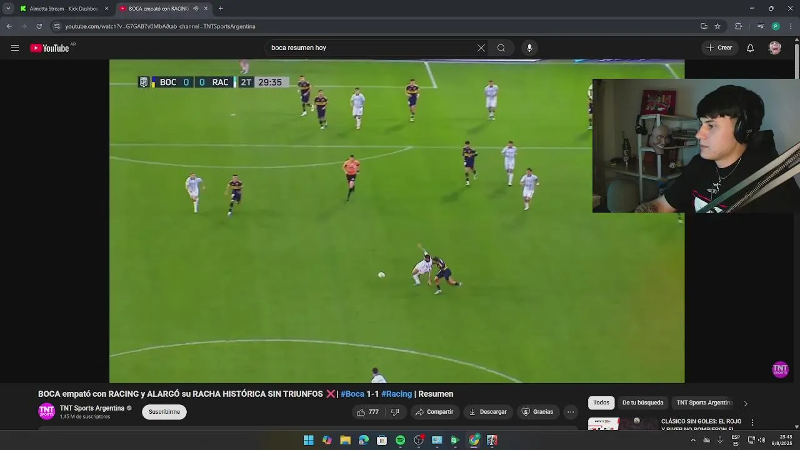Screen dimensions: 800x450
Task: Open CLÁSICO SIN GOLES recommended video
Action: 701,424
